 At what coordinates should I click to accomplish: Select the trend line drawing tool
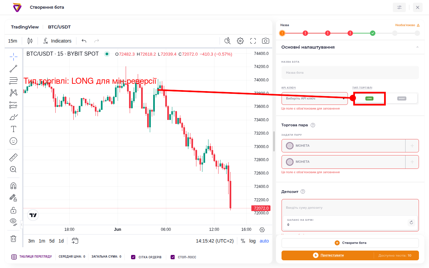click(x=13, y=69)
